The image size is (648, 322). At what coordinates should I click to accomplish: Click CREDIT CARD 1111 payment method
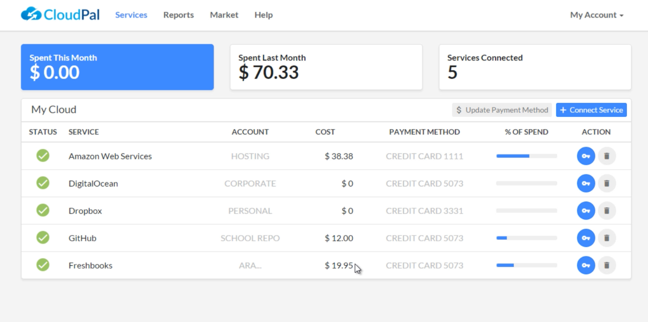pos(424,156)
